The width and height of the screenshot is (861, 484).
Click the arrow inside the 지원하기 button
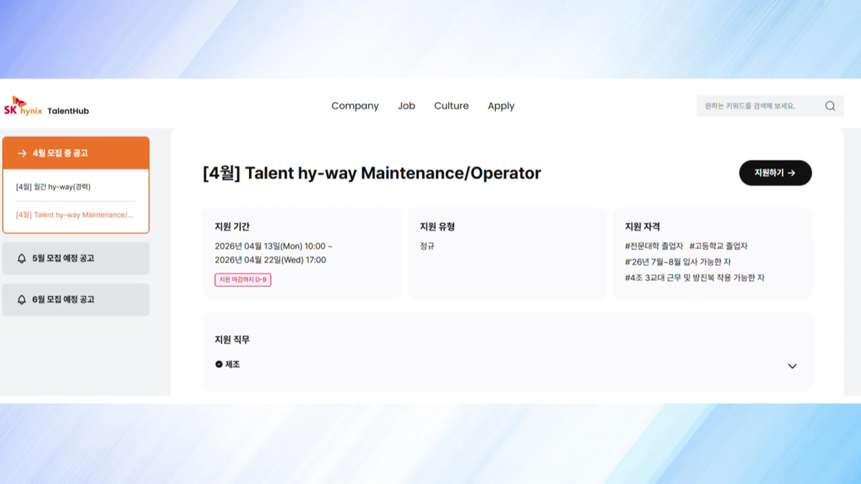pos(792,173)
